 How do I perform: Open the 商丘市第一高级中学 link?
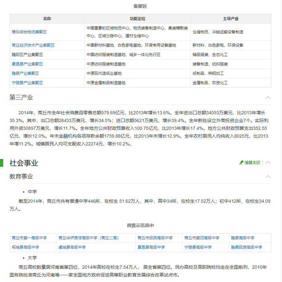point(29,238)
